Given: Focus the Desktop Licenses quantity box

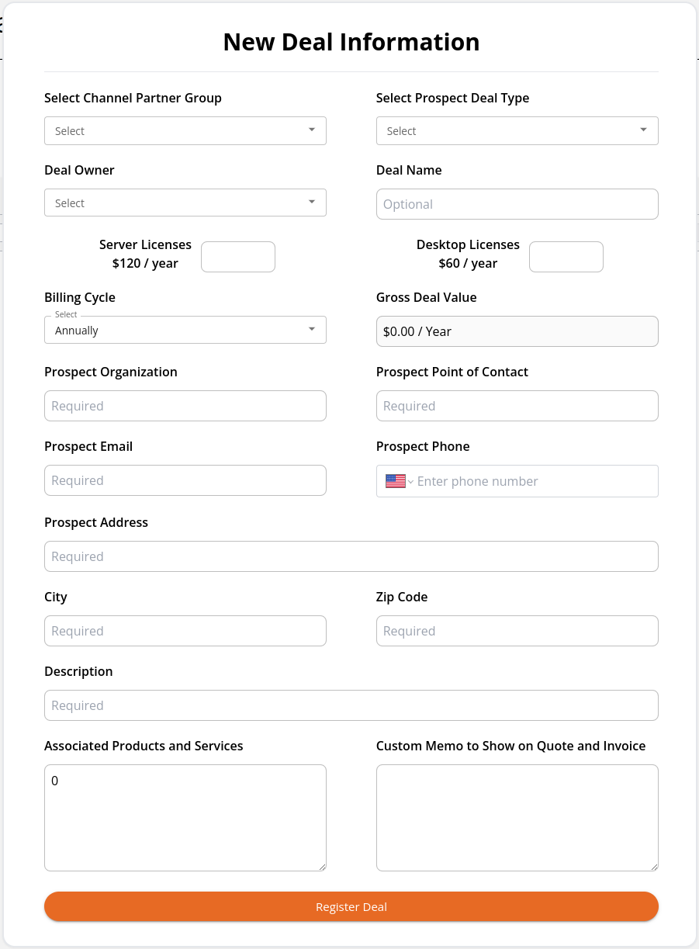Looking at the screenshot, I should pos(566,257).
